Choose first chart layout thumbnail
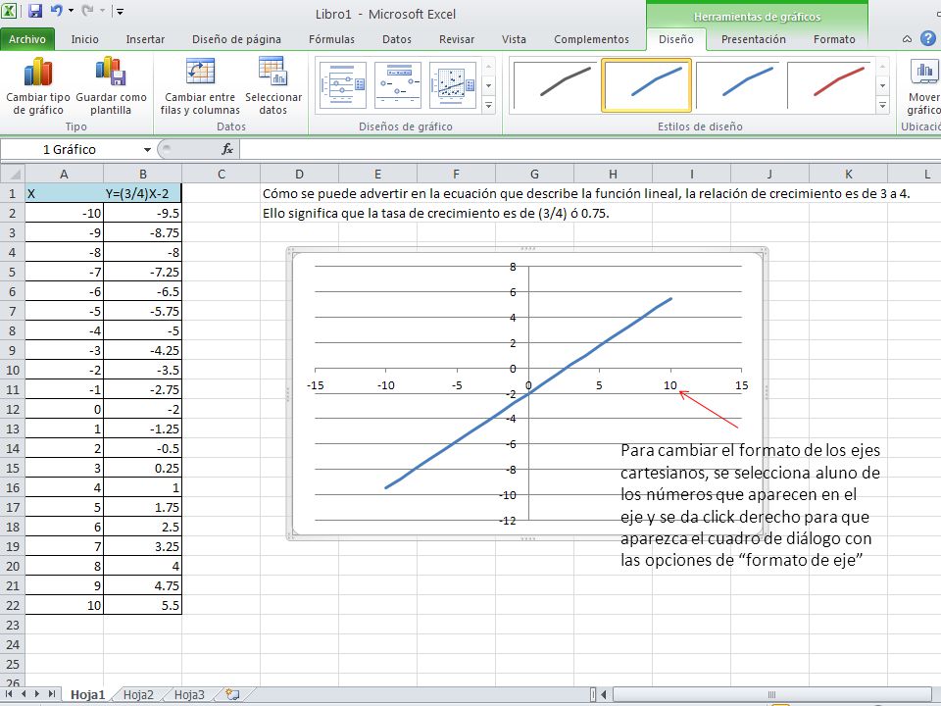The width and height of the screenshot is (941, 706). click(x=343, y=85)
